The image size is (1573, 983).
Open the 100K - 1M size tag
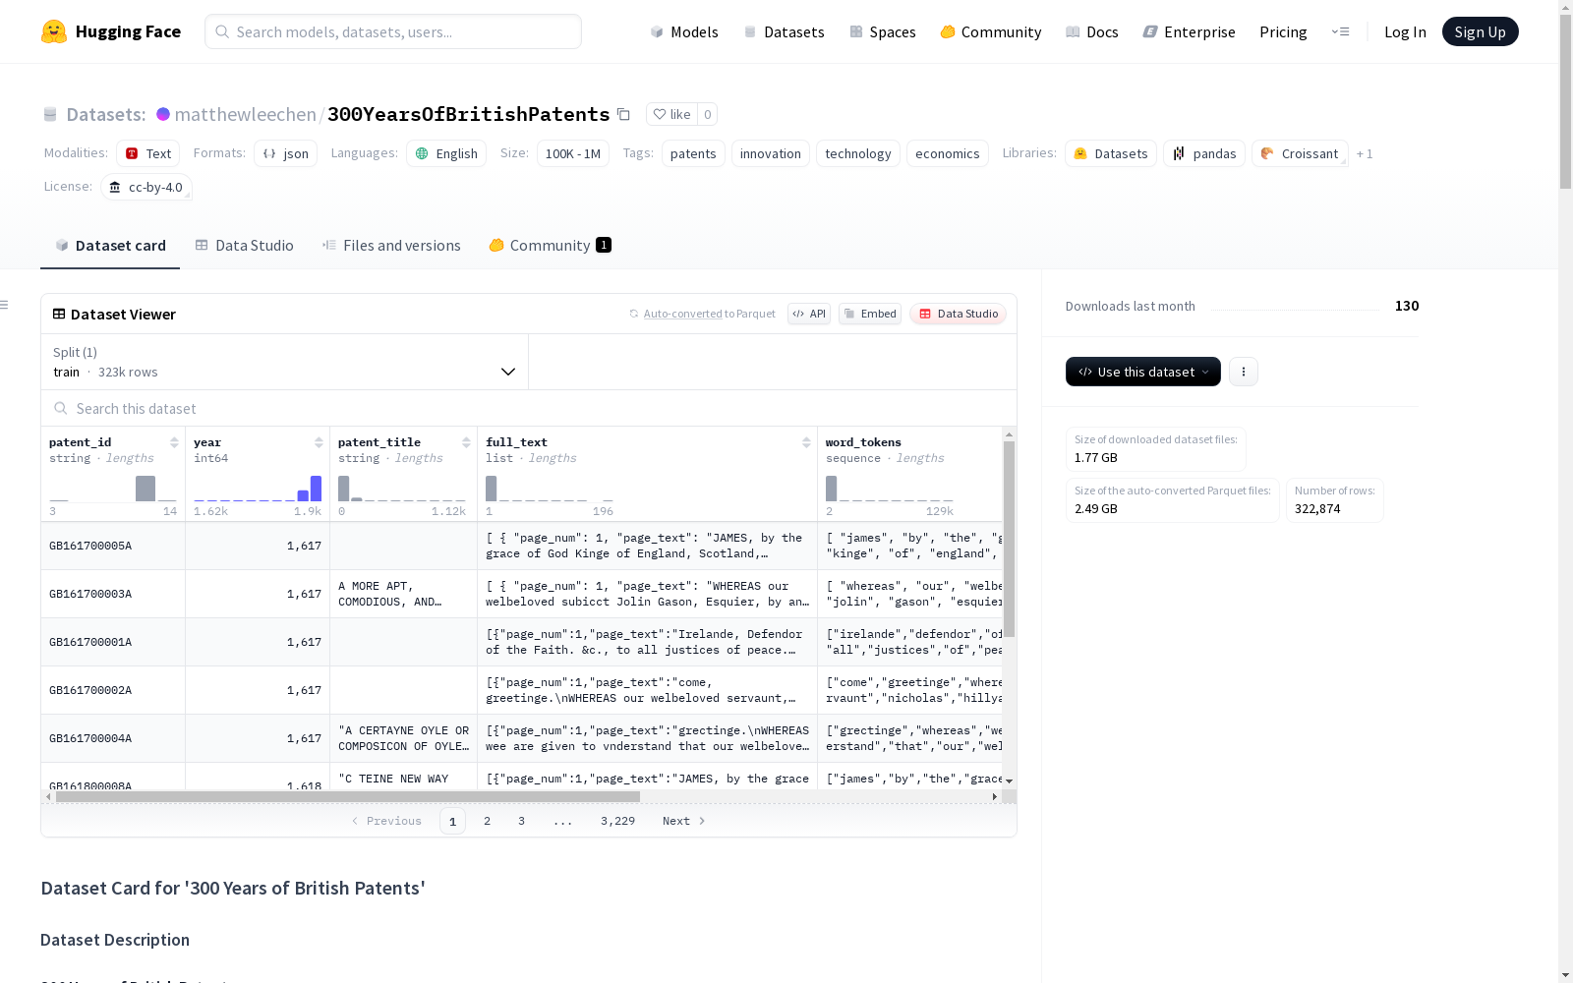[x=573, y=153]
